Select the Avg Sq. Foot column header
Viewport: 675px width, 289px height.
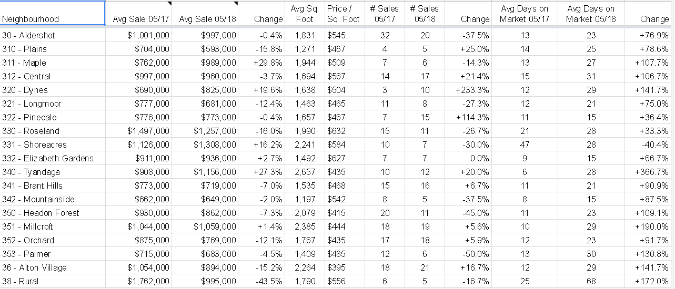[x=305, y=13]
